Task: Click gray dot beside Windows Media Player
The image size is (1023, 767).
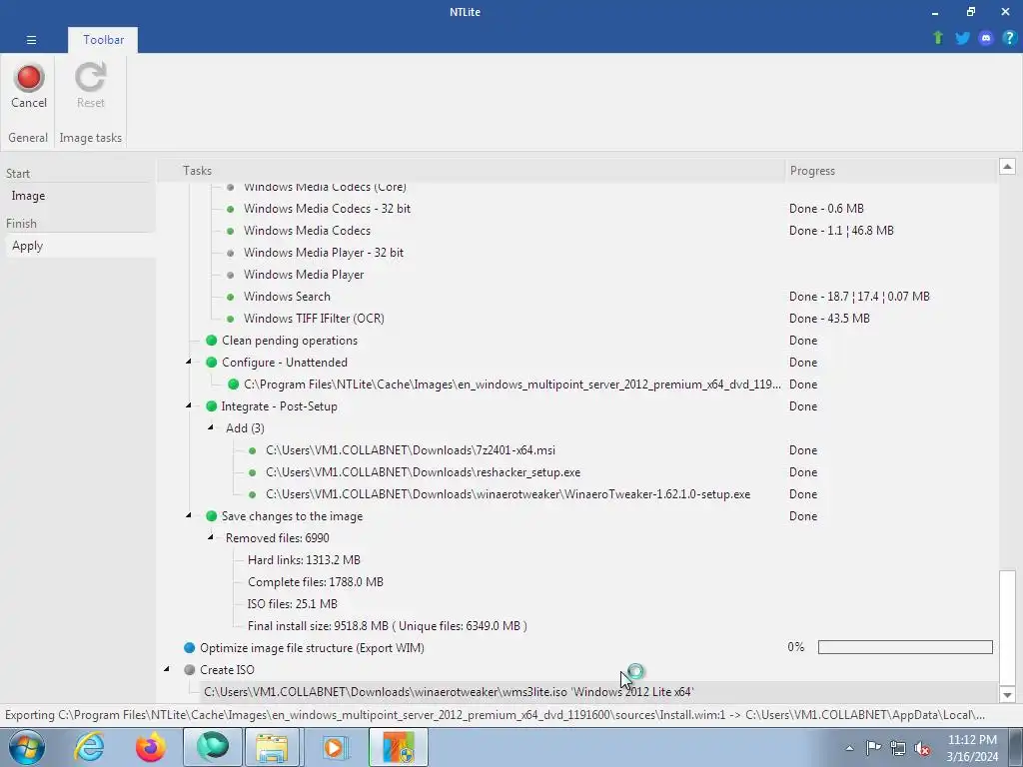Action: click(x=231, y=275)
